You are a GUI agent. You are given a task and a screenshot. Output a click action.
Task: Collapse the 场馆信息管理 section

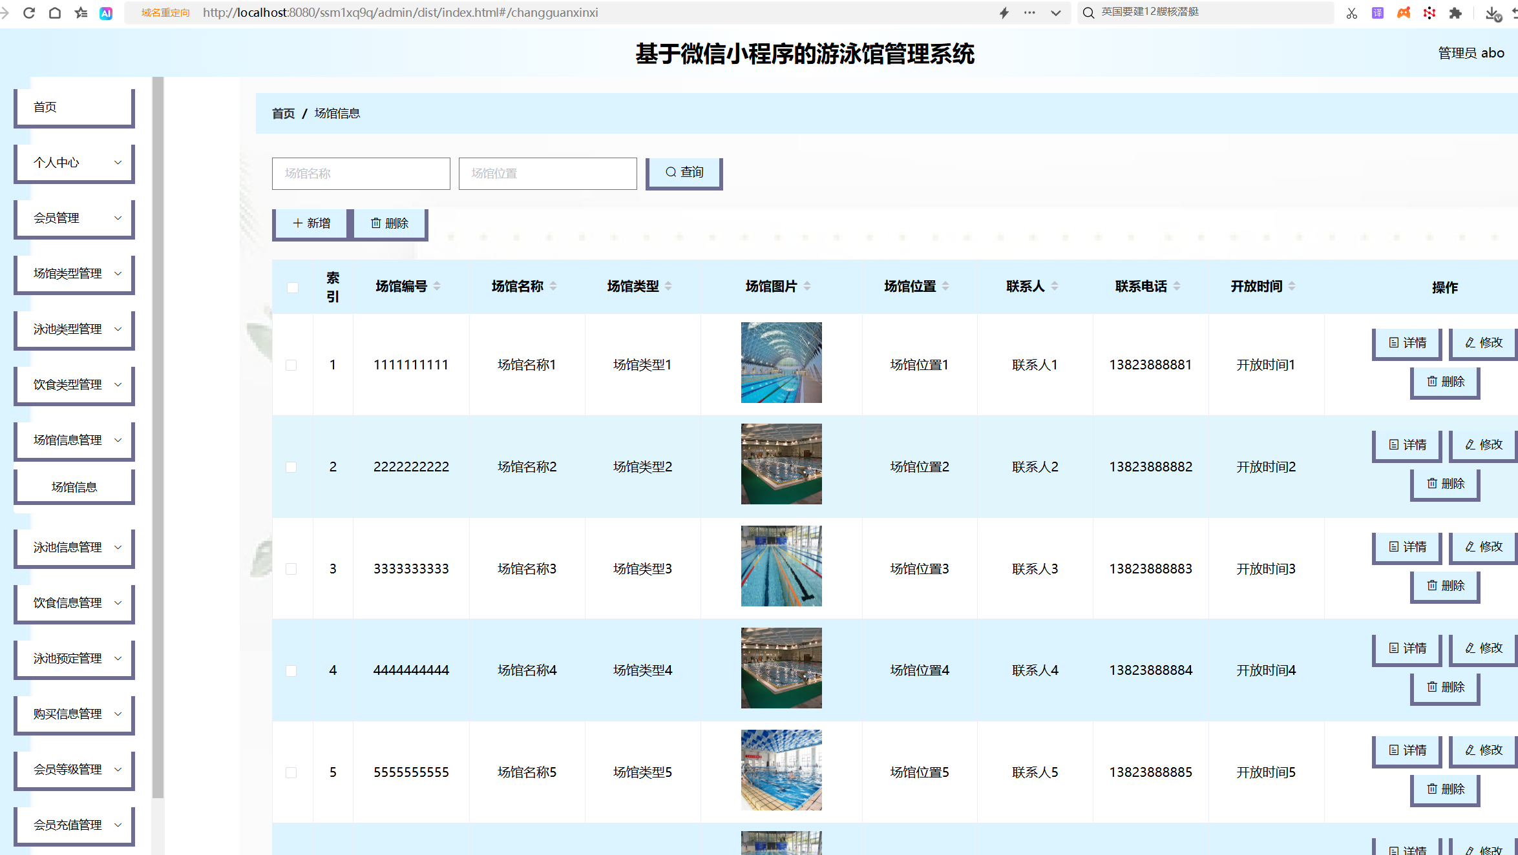click(74, 440)
